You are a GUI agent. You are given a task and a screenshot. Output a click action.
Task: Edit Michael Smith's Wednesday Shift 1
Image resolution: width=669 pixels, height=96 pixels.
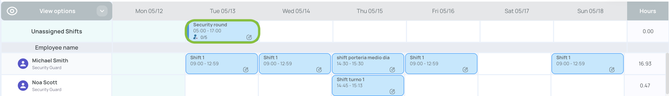tap(319, 70)
